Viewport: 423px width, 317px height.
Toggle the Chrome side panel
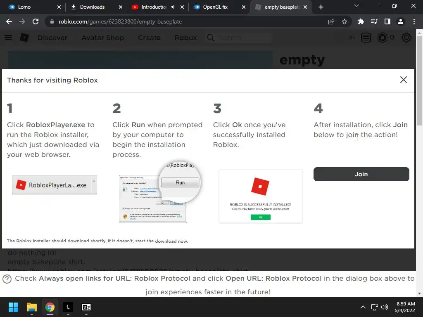point(387,21)
